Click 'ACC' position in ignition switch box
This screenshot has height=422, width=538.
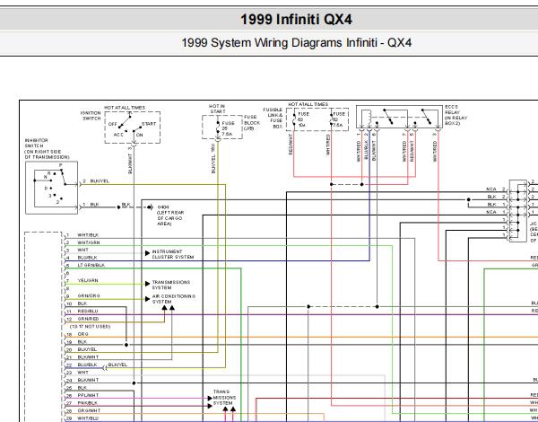click(118, 135)
